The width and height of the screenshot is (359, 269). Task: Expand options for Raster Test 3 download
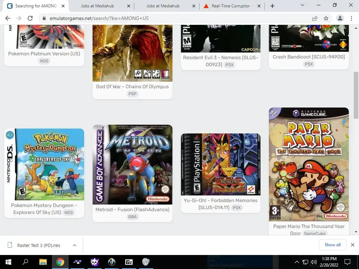75,245
